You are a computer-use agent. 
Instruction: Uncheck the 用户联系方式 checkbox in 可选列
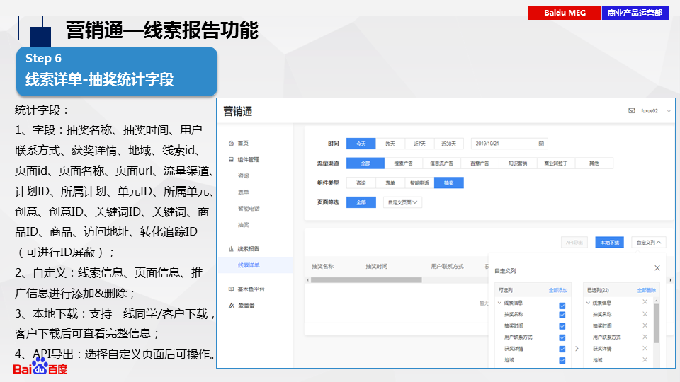(562, 338)
